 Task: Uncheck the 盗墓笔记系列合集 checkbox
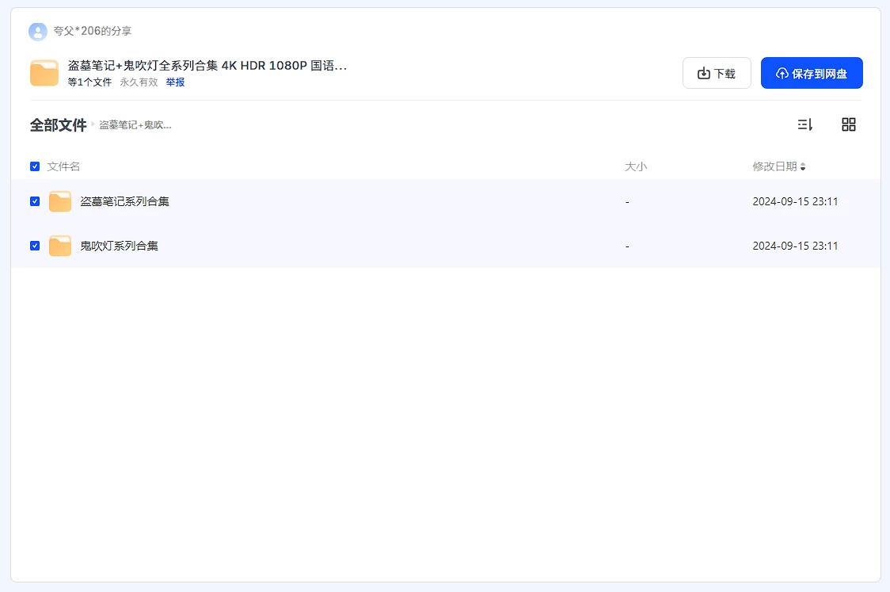[x=35, y=201]
